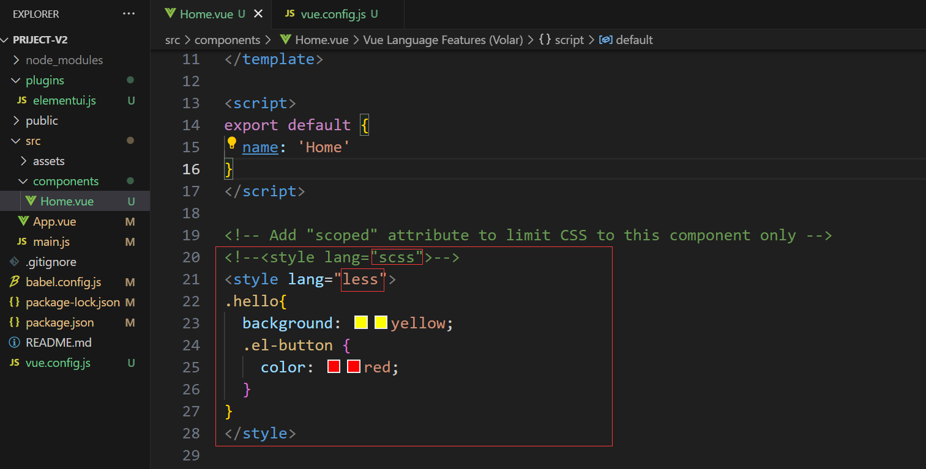This screenshot has width=926, height=469.
Task: Open the first red color swatch picker
Action: coord(334,366)
